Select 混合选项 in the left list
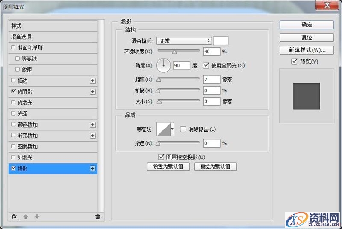This screenshot has height=229, width=342. click(53, 37)
